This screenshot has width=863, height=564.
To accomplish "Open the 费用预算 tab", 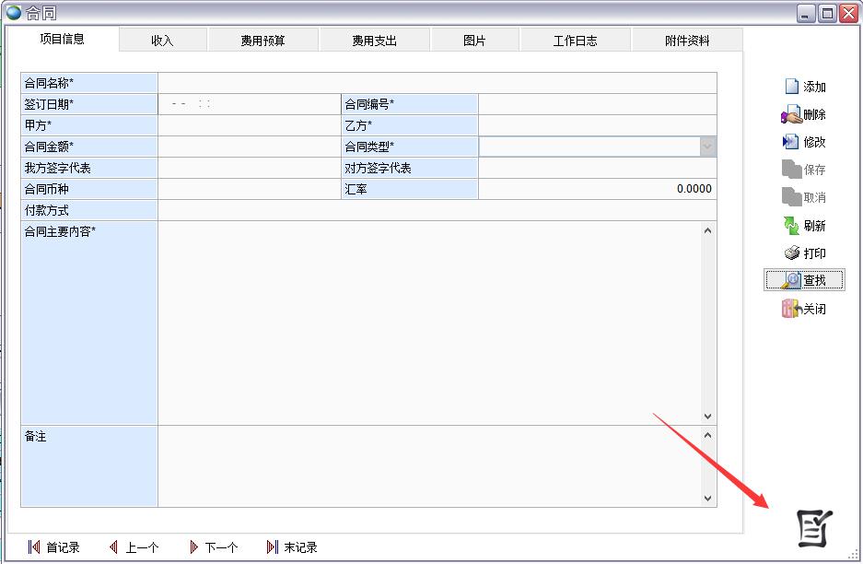I will (263, 41).
